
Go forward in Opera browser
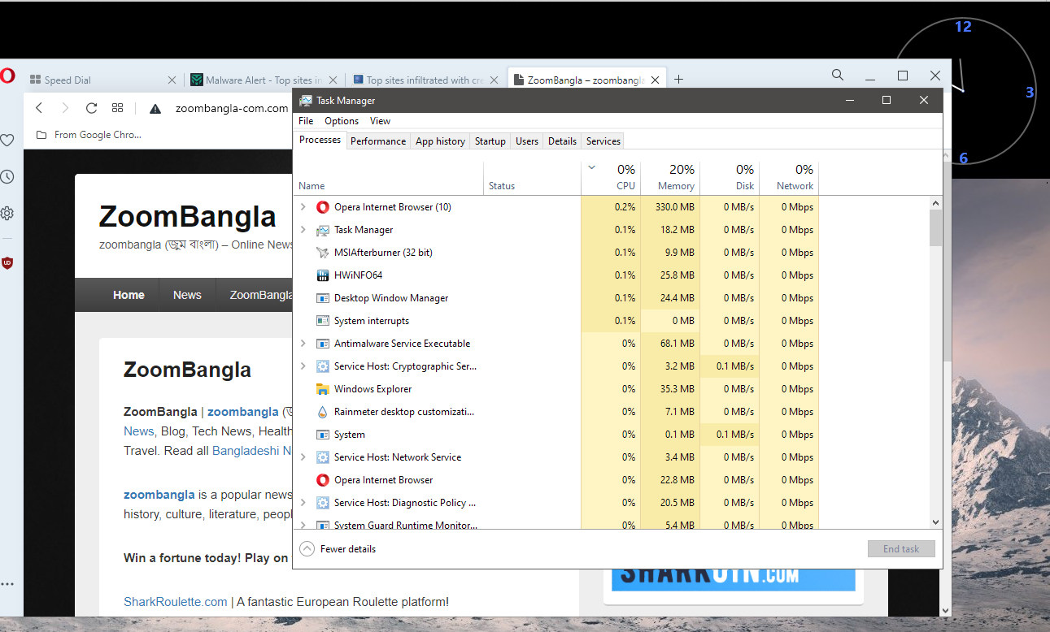point(65,108)
